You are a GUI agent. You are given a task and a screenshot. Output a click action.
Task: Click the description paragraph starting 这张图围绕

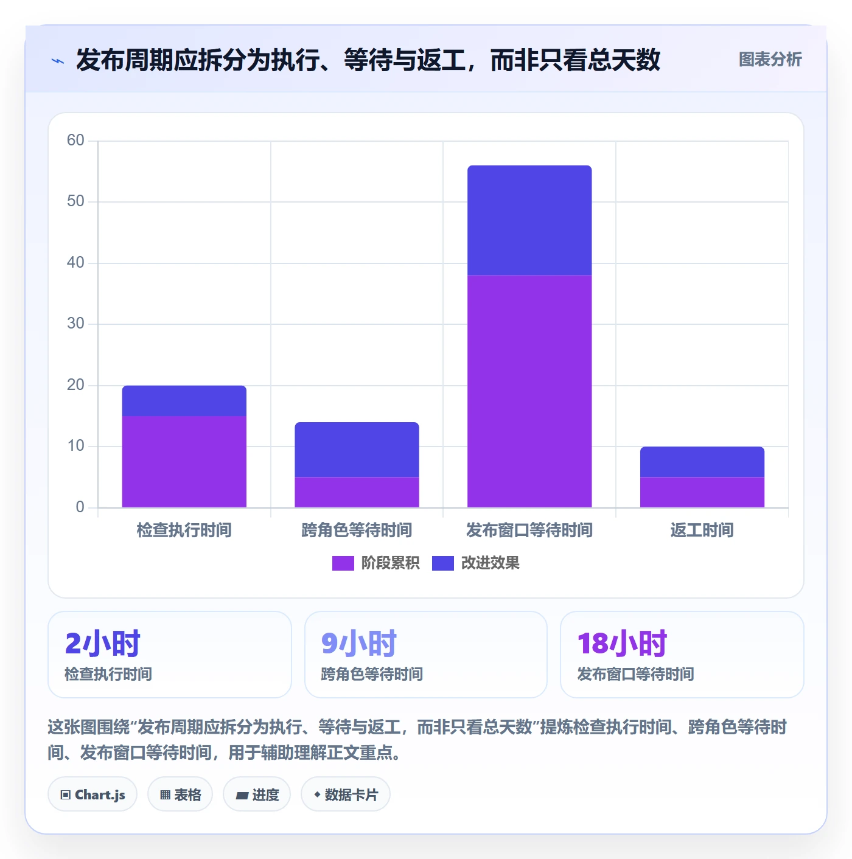click(417, 740)
